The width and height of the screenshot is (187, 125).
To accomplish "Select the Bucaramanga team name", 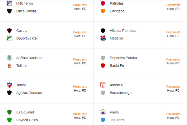I will (121, 93).
